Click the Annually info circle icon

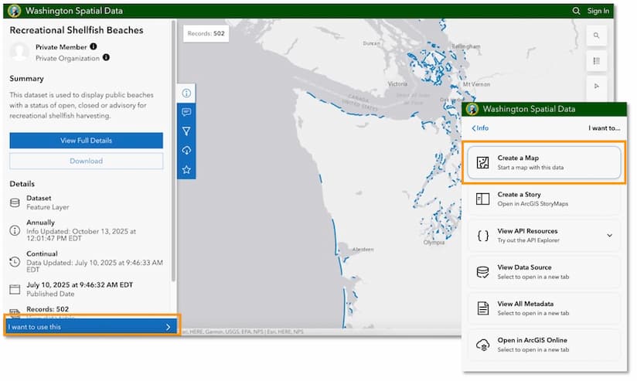[15, 231]
